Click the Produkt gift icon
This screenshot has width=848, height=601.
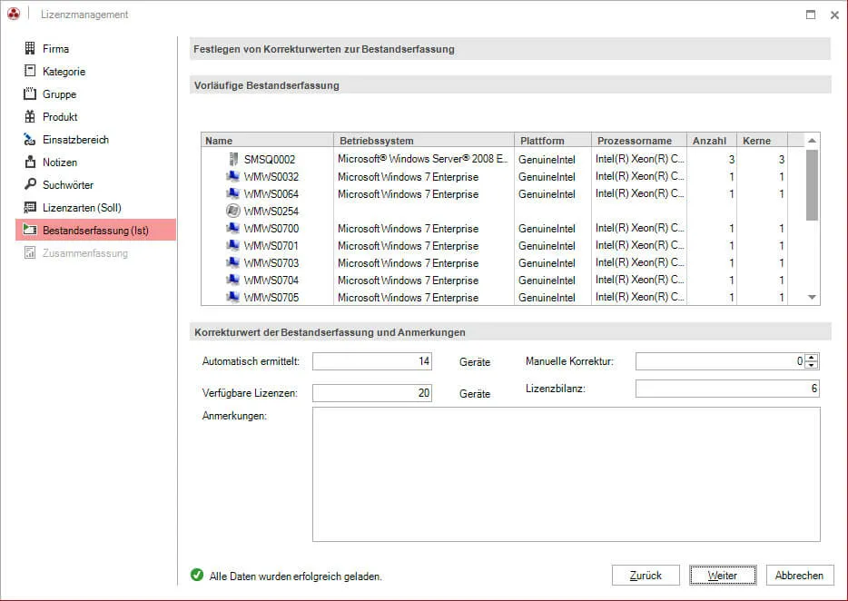tap(30, 116)
